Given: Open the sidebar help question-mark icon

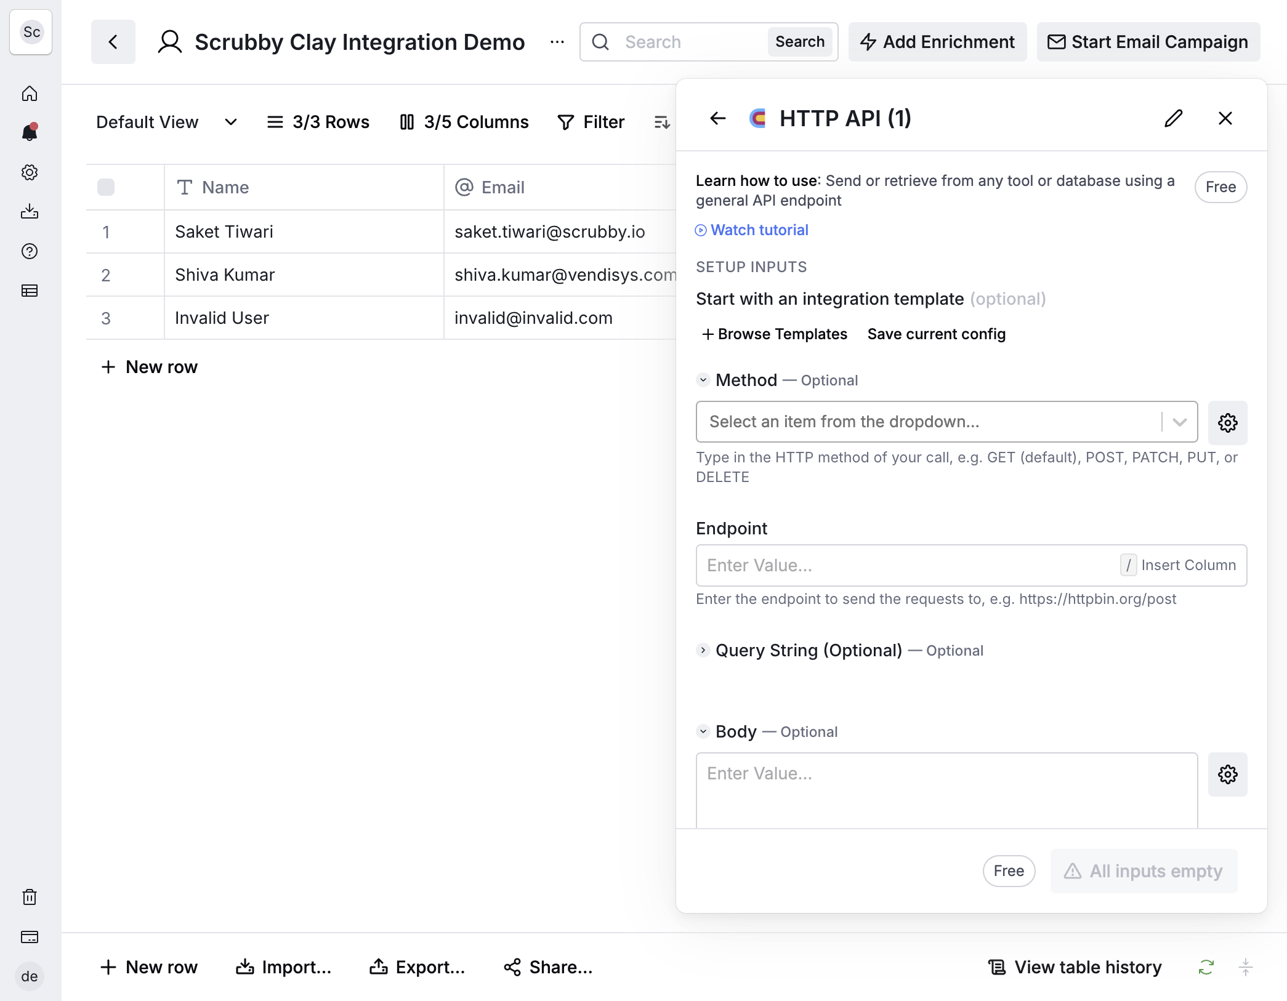Looking at the screenshot, I should pyautogui.click(x=30, y=251).
